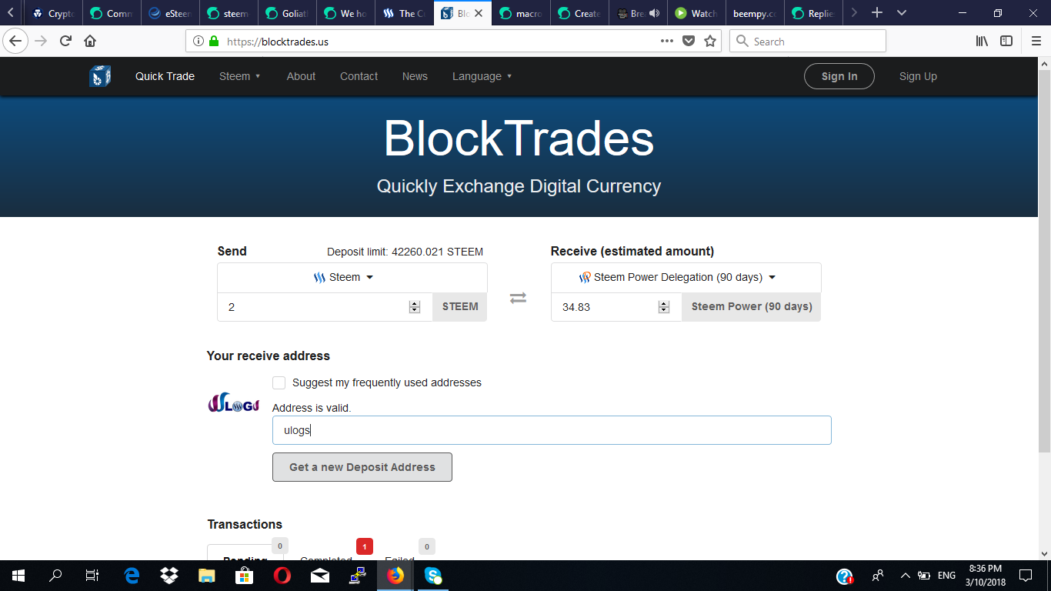The image size is (1051, 591).
Task: Open Task View on the taskbar
Action: [92, 575]
